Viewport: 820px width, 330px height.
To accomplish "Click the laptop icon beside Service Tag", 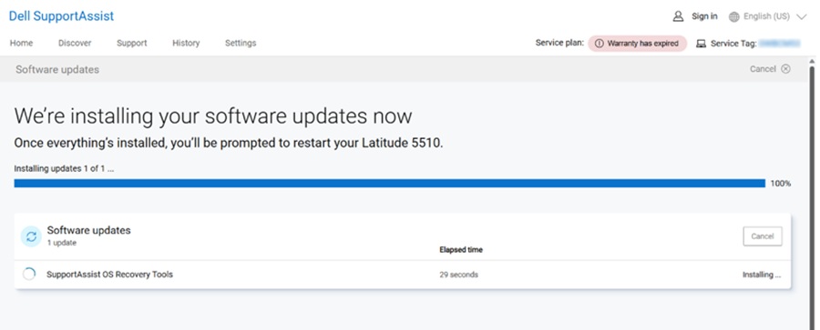I will [702, 44].
